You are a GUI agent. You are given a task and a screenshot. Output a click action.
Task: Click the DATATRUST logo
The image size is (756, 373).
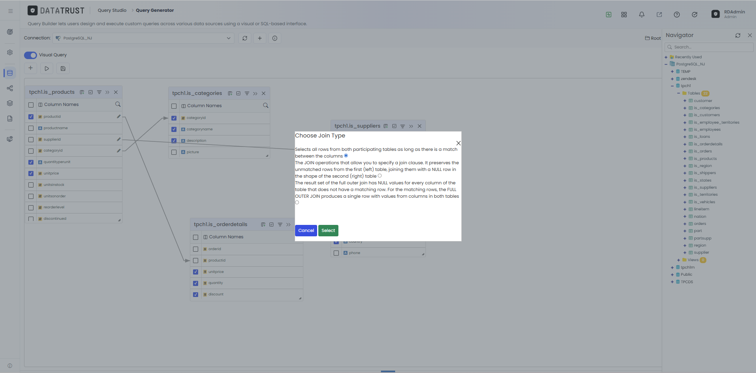coord(56,11)
